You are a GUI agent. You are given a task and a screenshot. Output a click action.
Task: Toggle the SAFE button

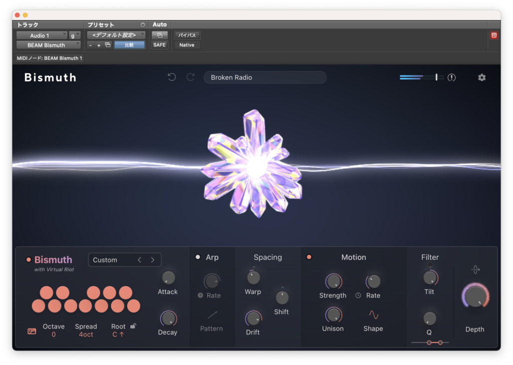coord(160,45)
